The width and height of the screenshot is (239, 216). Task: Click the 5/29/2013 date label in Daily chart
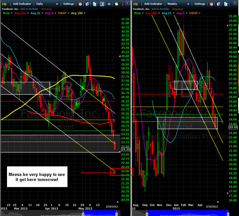112,206
